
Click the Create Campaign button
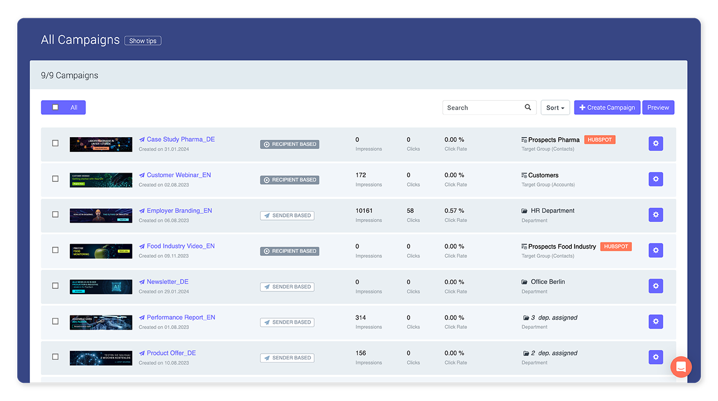click(607, 107)
